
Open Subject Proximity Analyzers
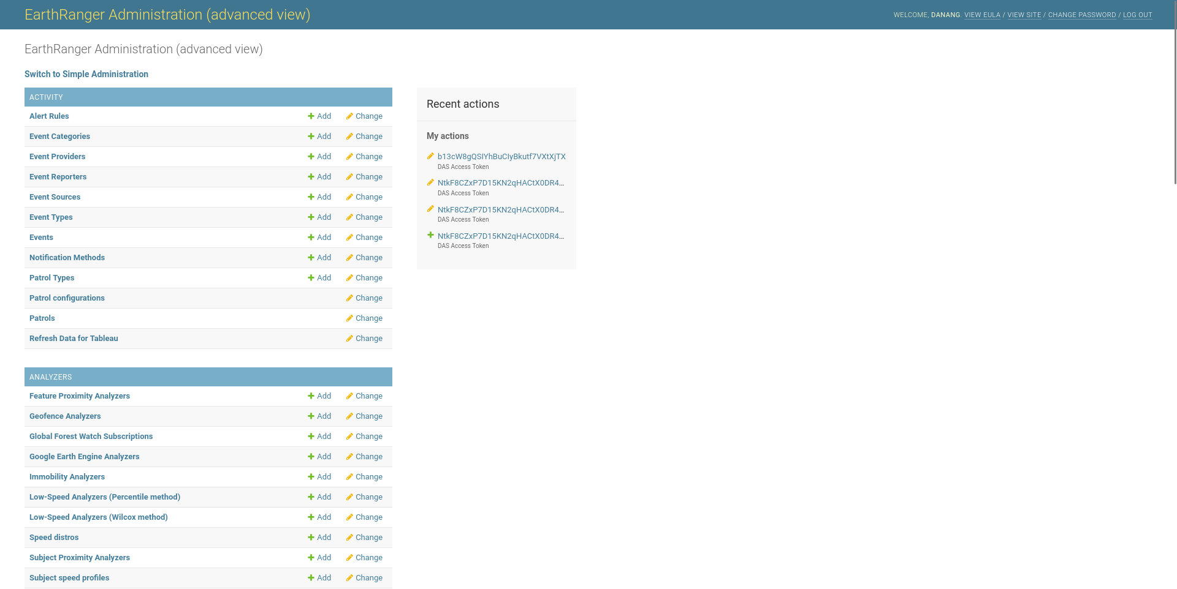(x=80, y=558)
